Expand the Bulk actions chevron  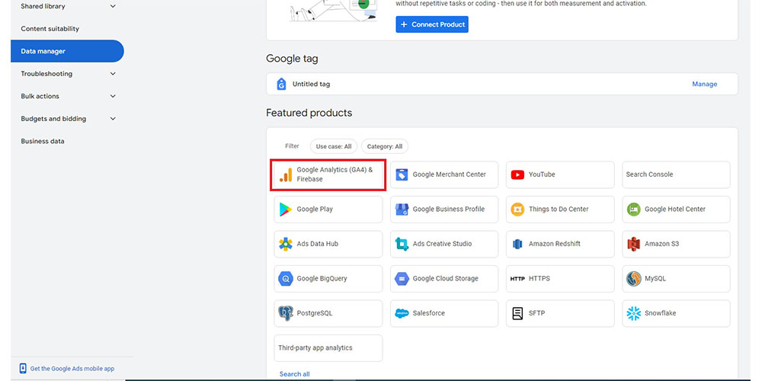click(x=113, y=96)
